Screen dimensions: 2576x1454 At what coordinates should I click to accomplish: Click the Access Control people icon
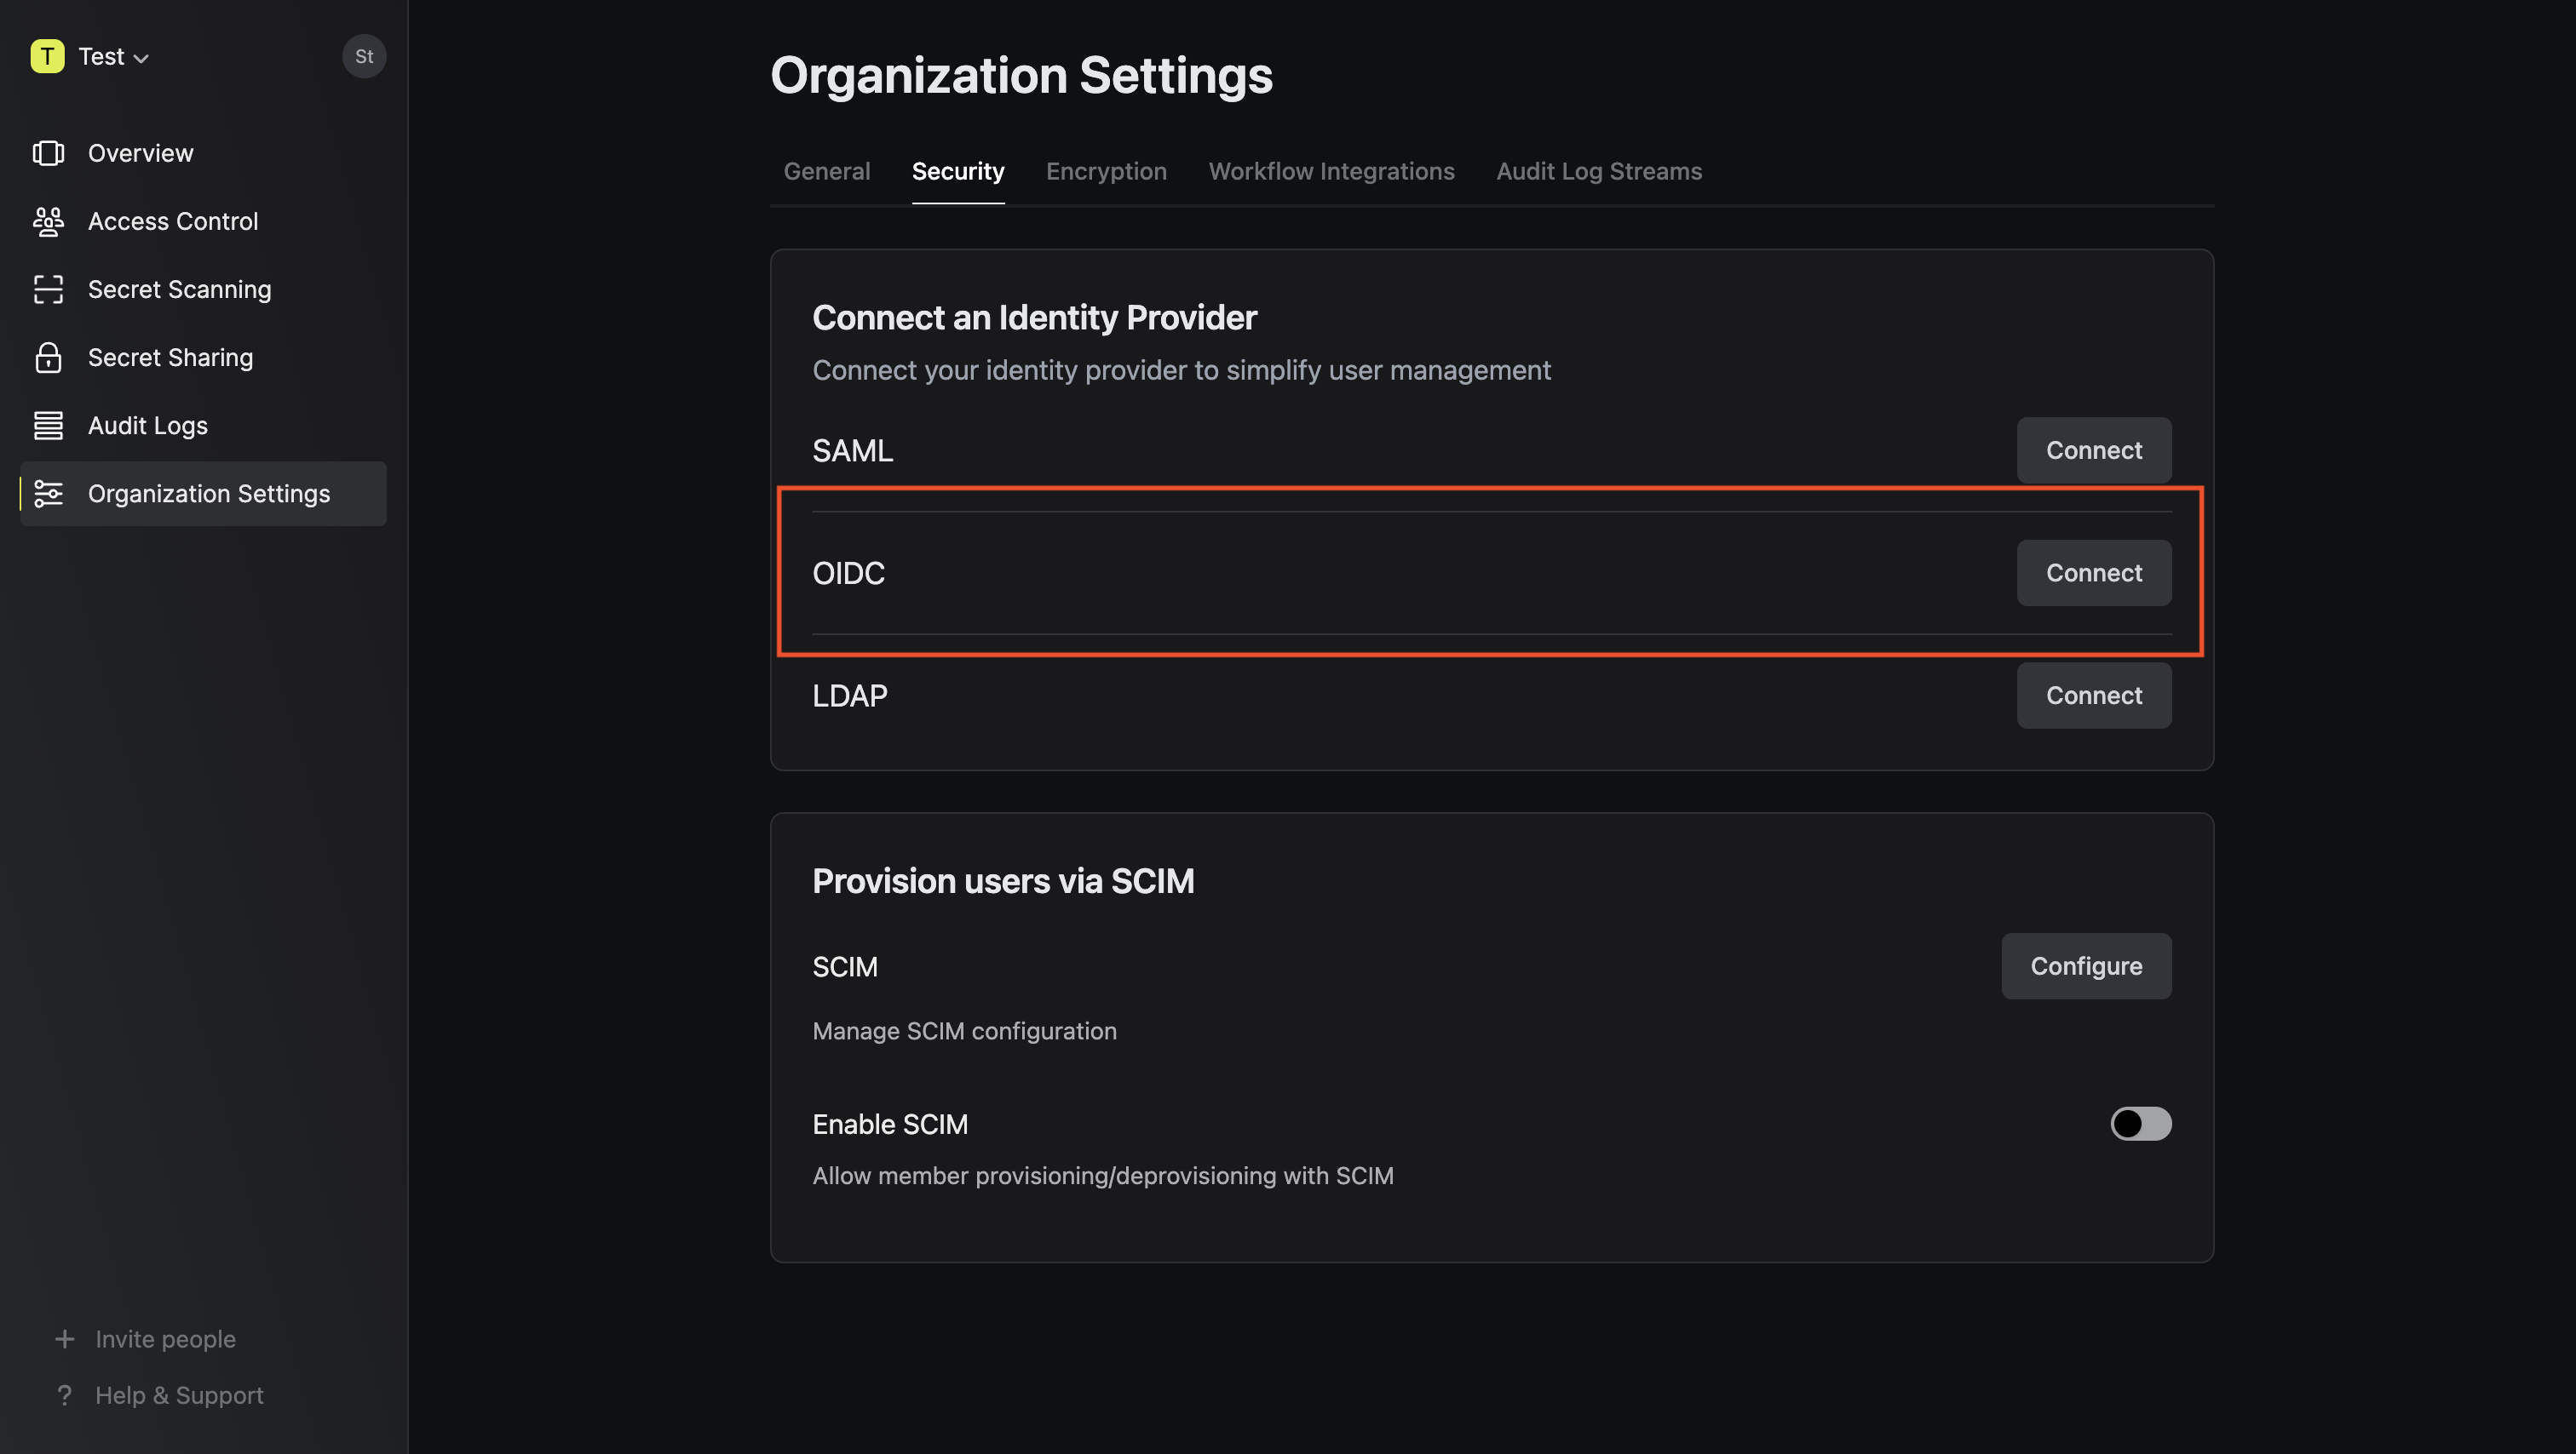point(48,220)
